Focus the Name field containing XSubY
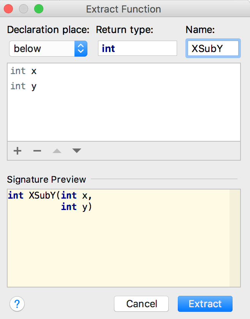The height and width of the screenshot is (319, 250). pos(213,49)
